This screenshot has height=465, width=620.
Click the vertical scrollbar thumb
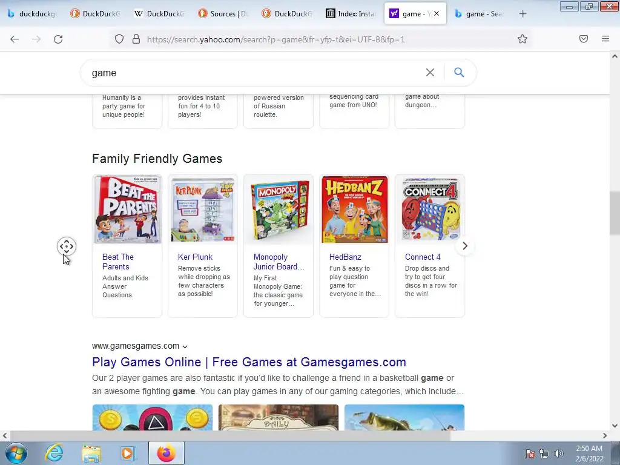(x=615, y=213)
